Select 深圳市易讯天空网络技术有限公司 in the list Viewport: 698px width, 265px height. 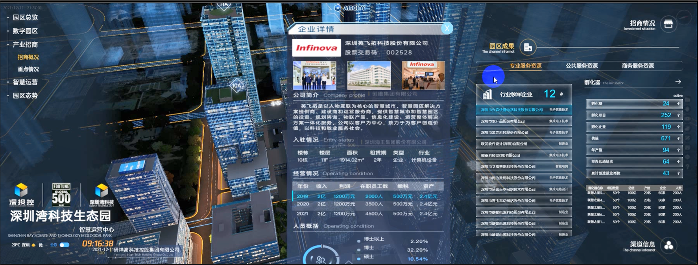point(524,189)
